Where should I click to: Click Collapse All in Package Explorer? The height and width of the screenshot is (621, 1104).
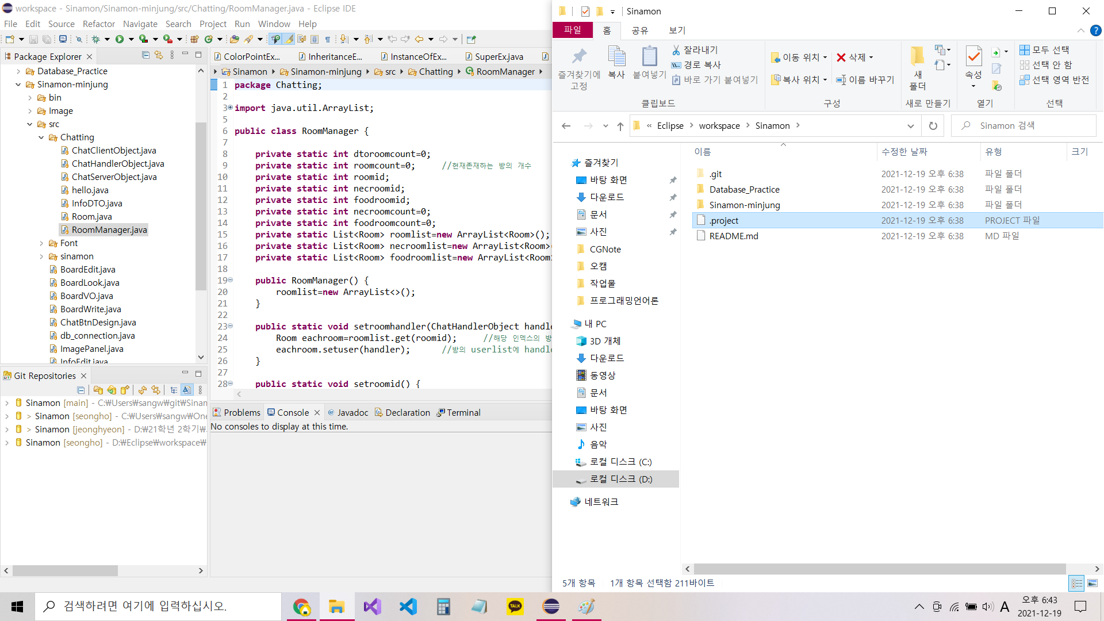point(145,55)
